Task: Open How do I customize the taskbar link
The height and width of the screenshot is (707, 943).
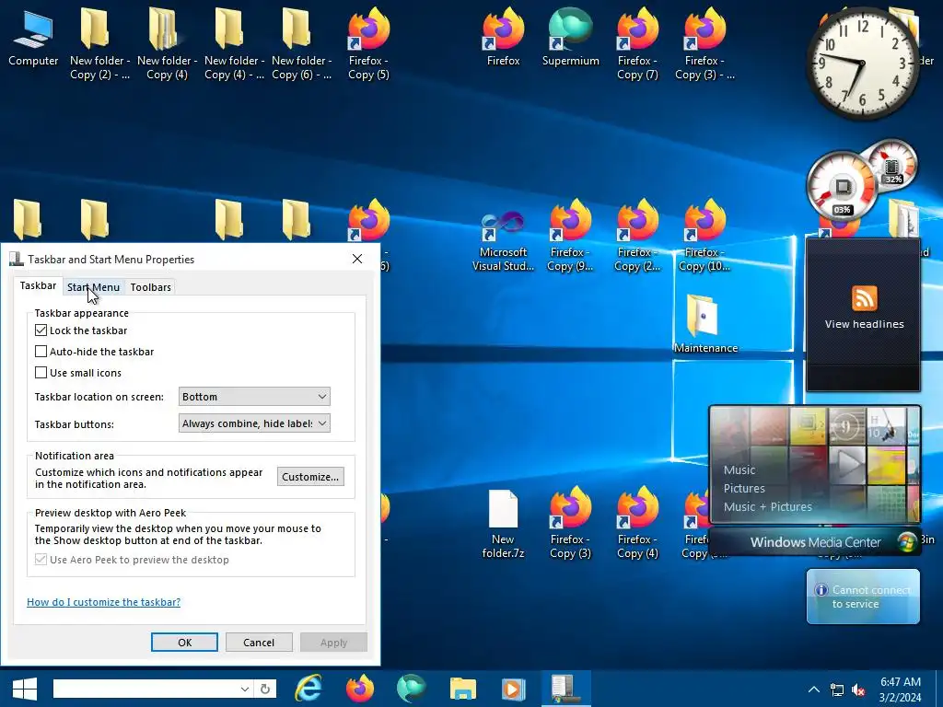Action: [x=103, y=602]
